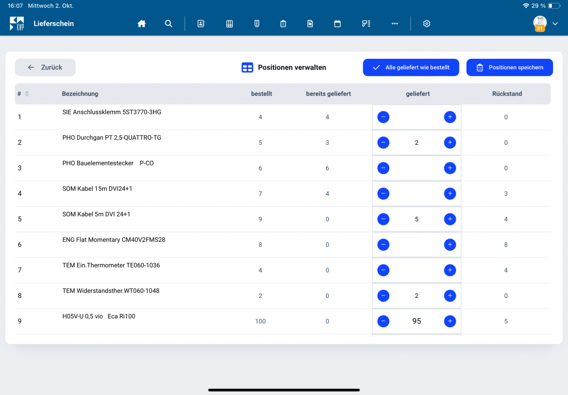
Task: Open the calendar icon in navbar
Action: pyautogui.click(x=337, y=23)
